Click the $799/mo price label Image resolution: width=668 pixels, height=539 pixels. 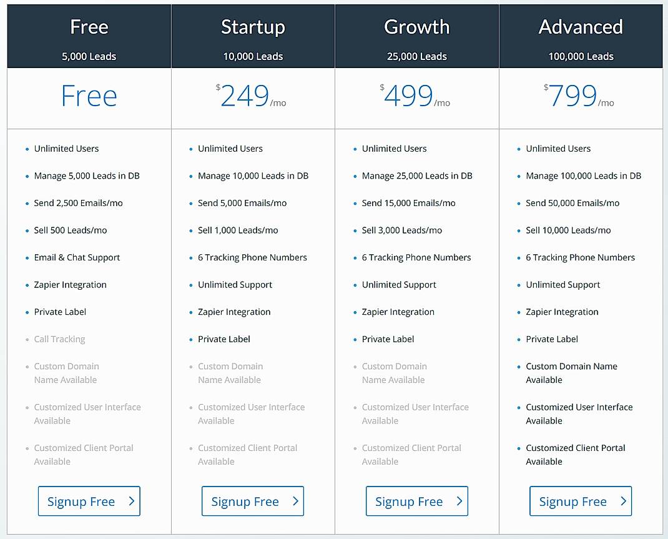[581, 97]
